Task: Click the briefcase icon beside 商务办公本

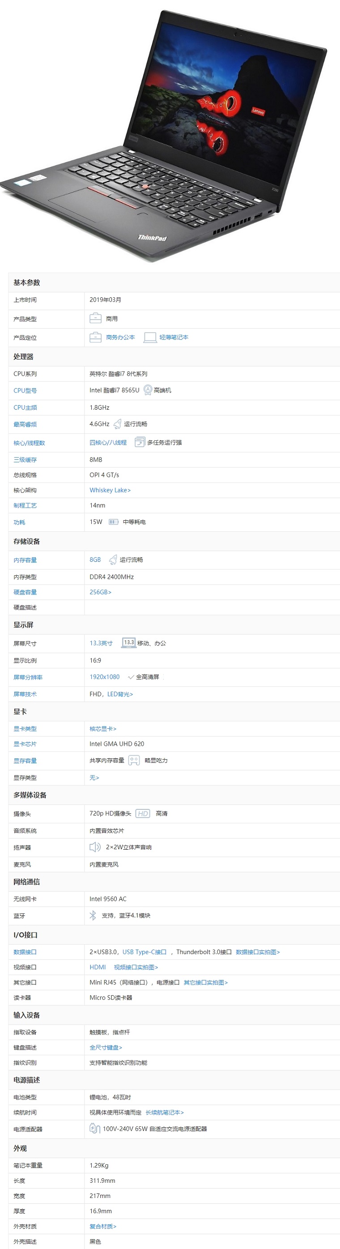Action: click(95, 337)
